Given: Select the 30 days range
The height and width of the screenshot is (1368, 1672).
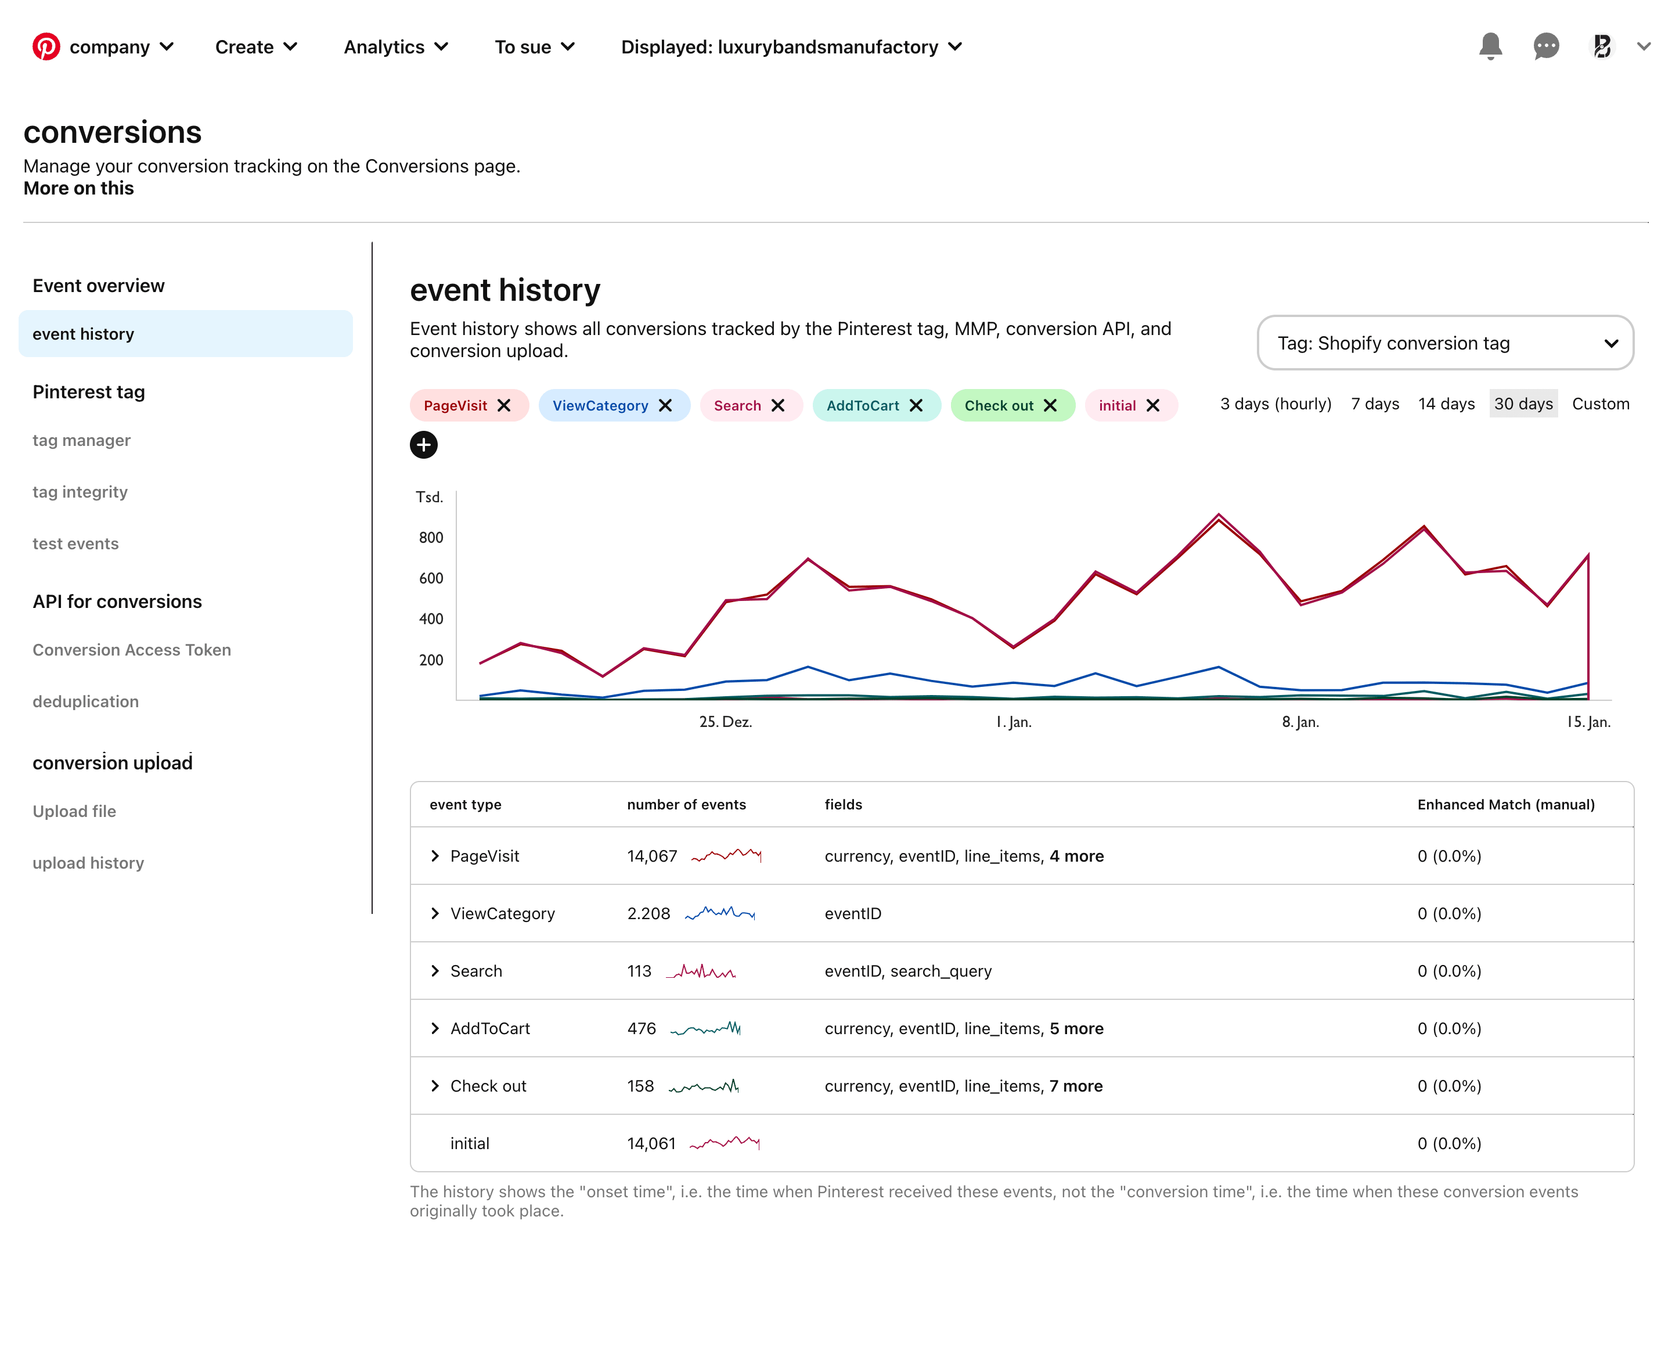Looking at the screenshot, I should tap(1523, 404).
